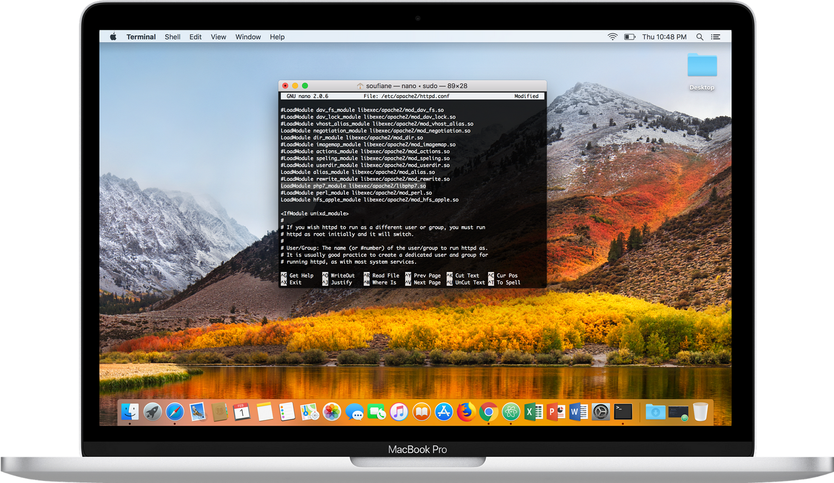Click the File: /etc/apache2/httpd.conf header
The width and height of the screenshot is (834, 483).
click(407, 96)
